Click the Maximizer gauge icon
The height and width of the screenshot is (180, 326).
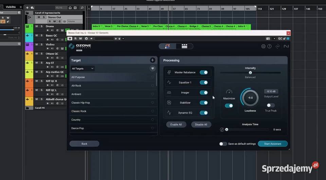coord(229,92)
